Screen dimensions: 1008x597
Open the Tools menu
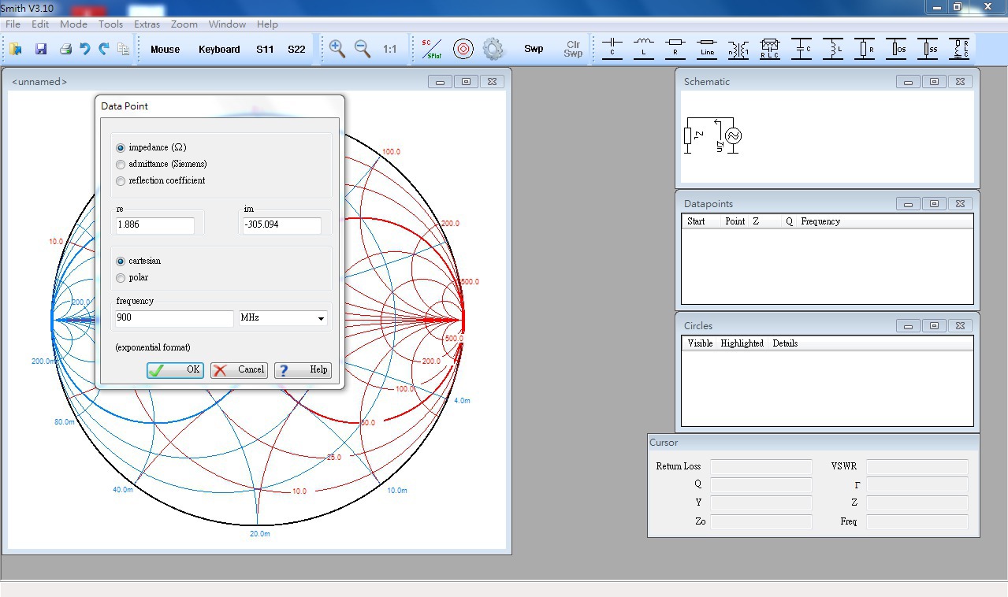point(110,24)
